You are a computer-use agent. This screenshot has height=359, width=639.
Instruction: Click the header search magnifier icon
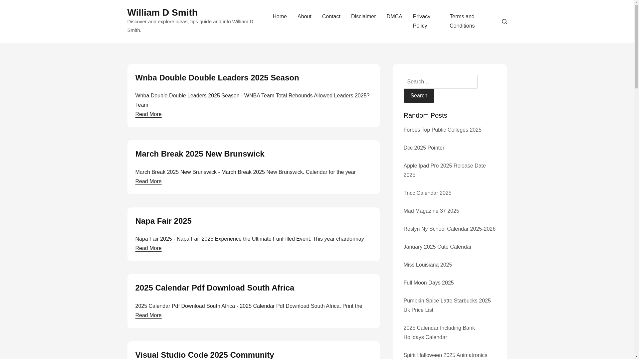pos(504,21)
